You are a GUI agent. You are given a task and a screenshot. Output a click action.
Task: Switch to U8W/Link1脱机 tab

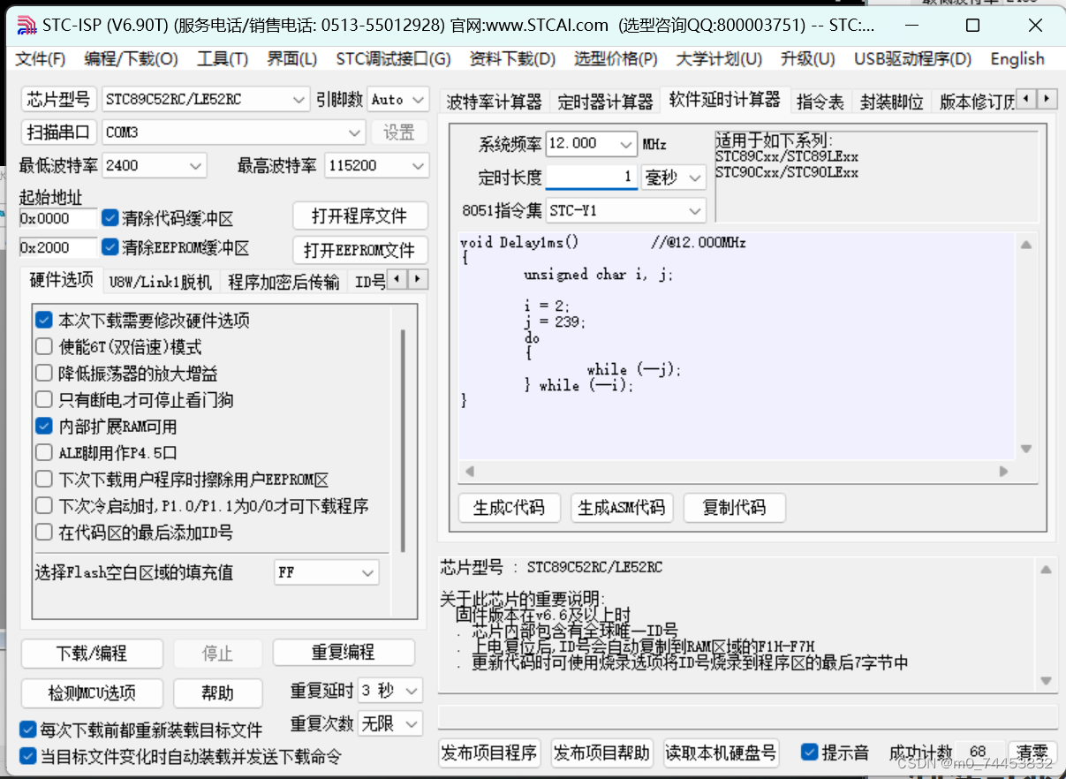(x=161, y=282)
